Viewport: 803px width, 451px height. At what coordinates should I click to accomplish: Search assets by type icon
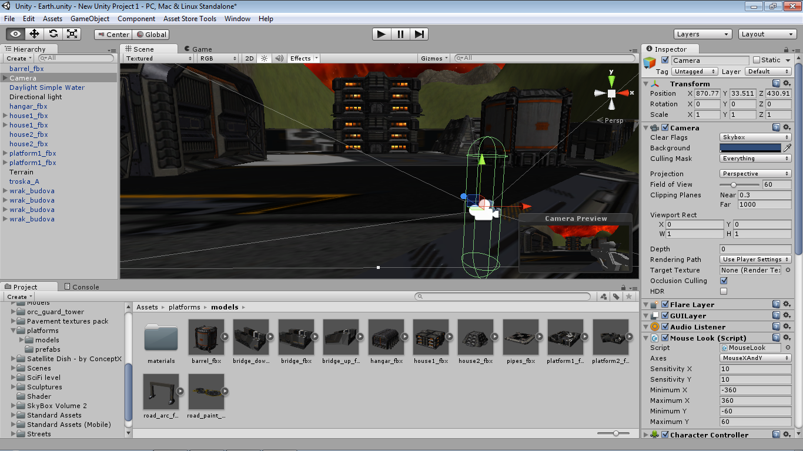603,297
